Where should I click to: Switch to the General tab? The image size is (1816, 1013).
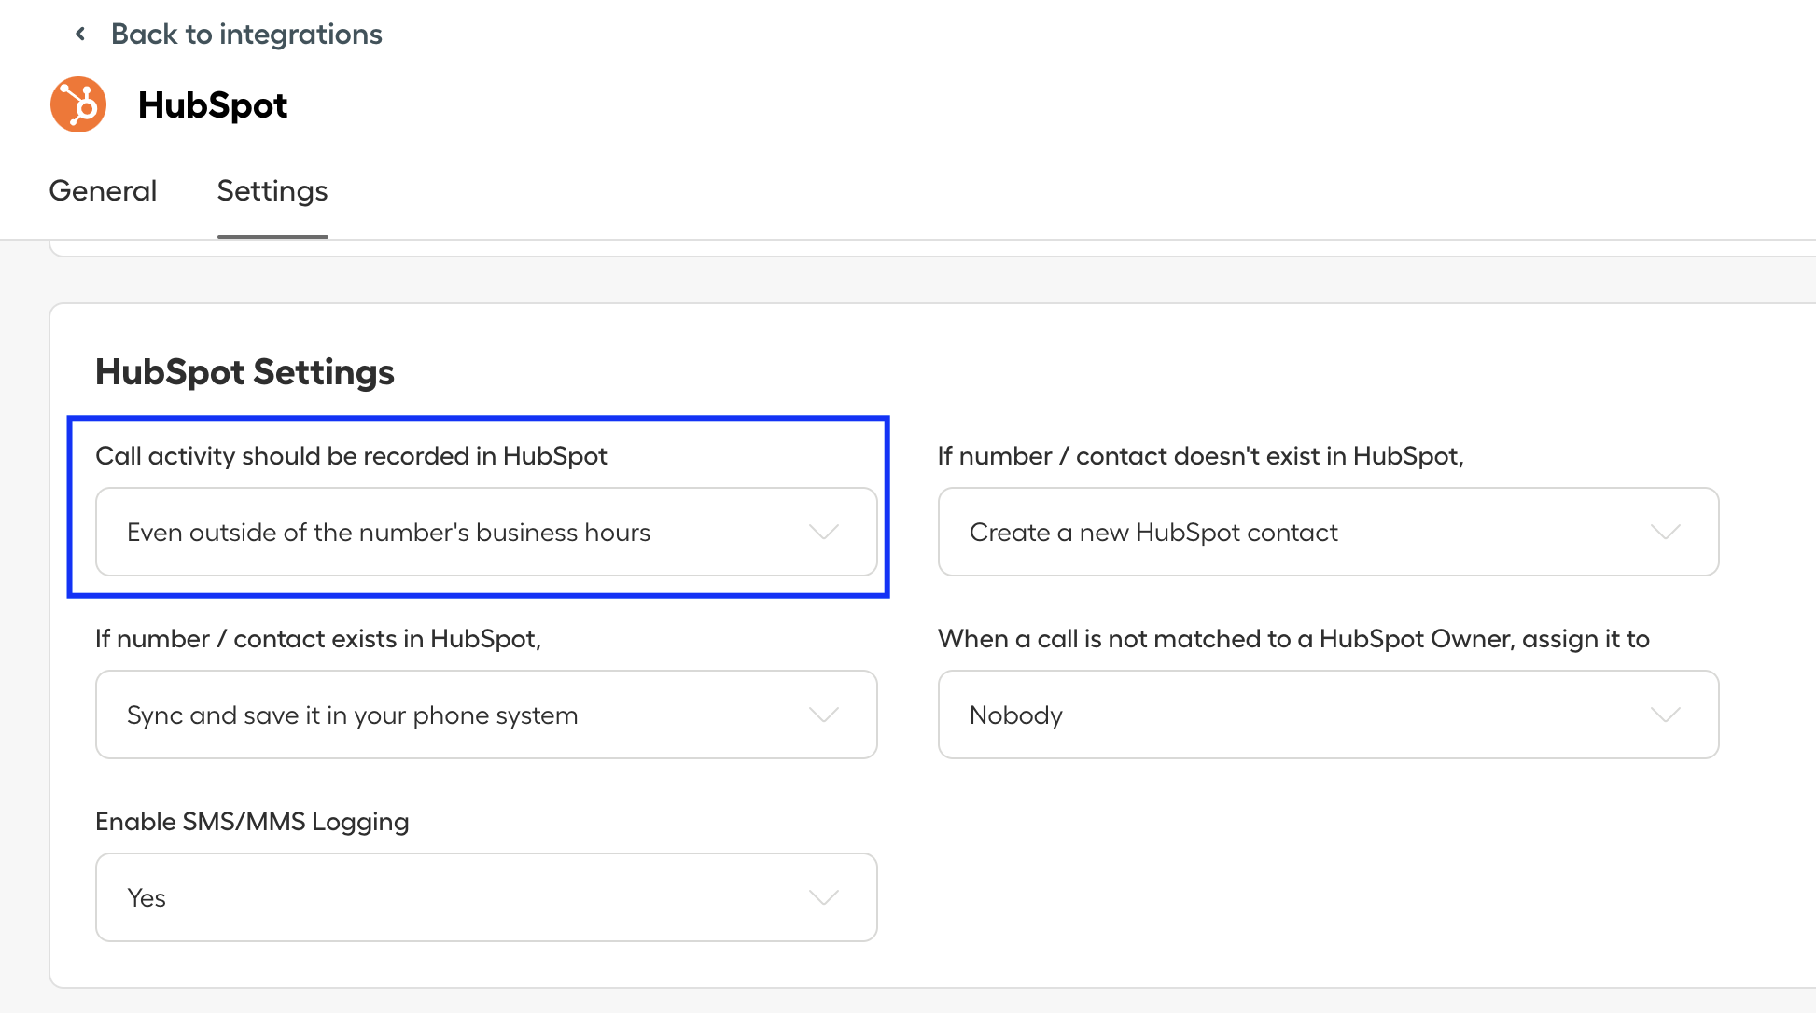[103, 191]
